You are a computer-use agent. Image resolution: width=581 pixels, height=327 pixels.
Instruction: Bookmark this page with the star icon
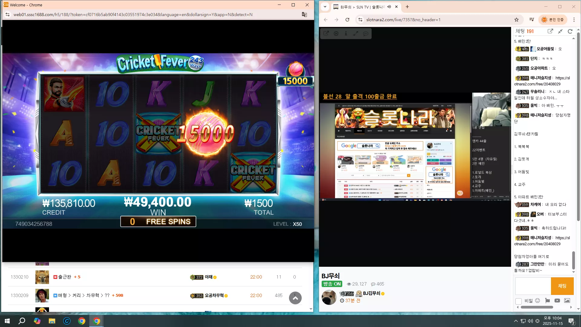point(517,20)
